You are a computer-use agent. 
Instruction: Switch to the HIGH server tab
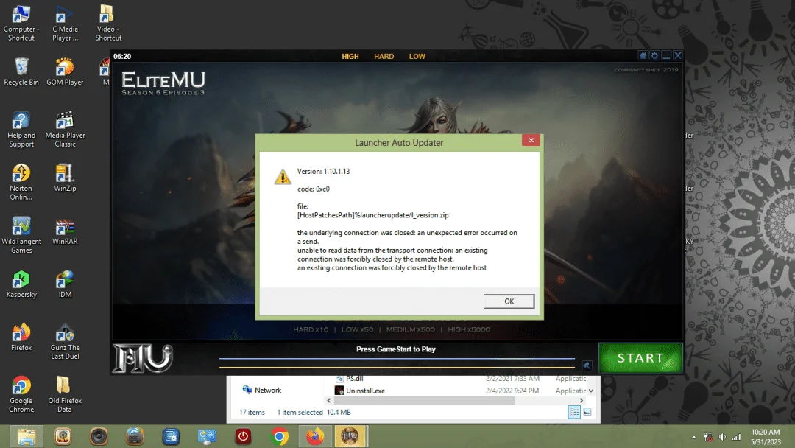(x=350, y=56)
